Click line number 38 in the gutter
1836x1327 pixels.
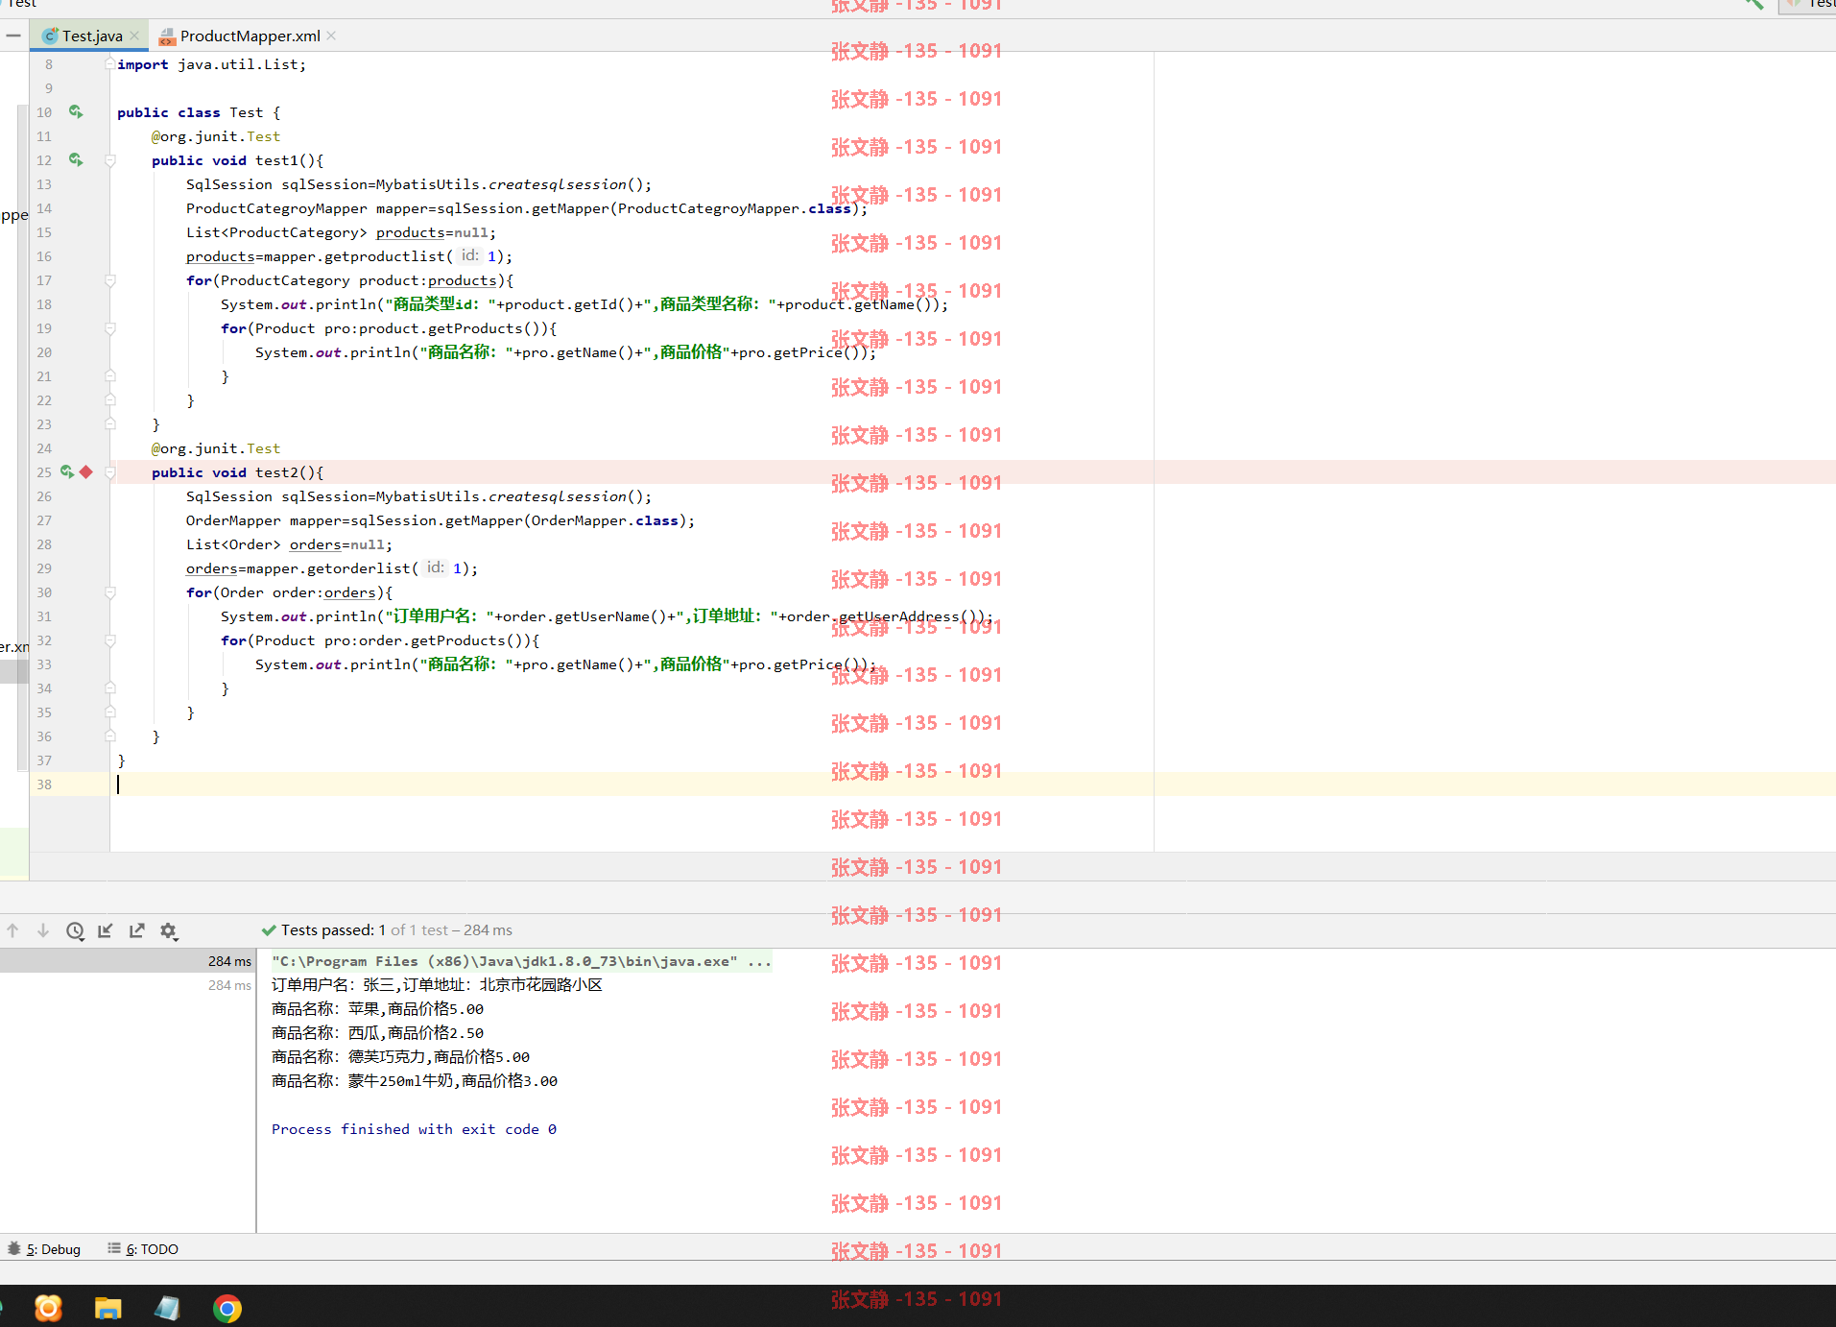tap(44, 784)
